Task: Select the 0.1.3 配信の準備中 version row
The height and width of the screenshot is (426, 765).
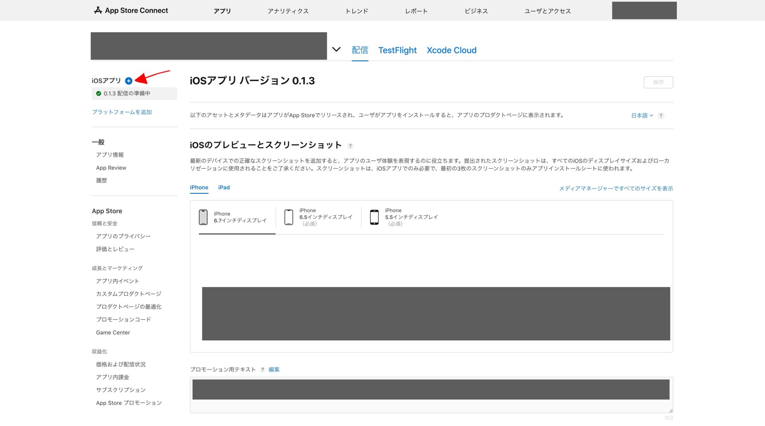Action: [x=134, y=93]
